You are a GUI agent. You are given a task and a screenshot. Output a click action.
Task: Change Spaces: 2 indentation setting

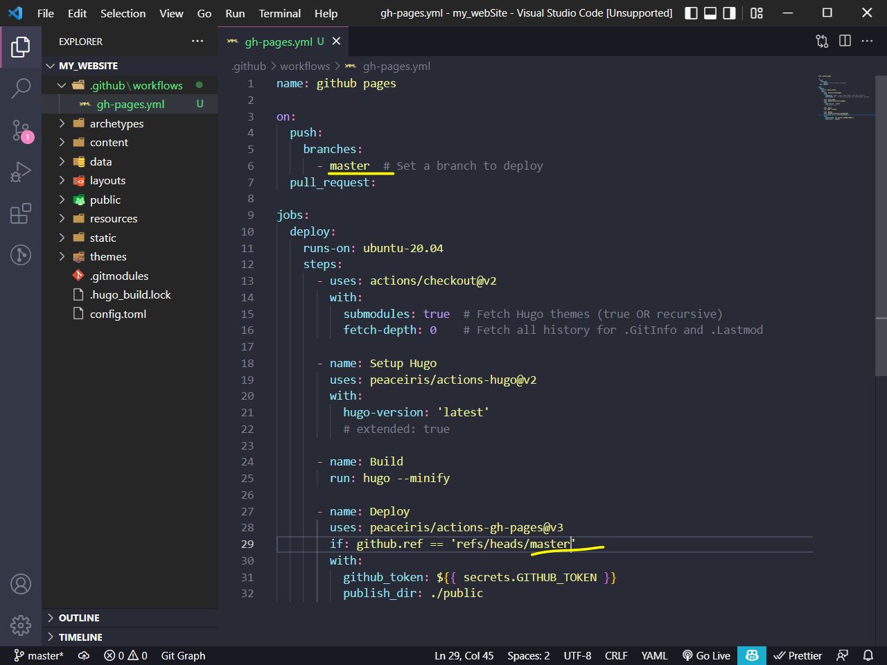coord(529,655)
